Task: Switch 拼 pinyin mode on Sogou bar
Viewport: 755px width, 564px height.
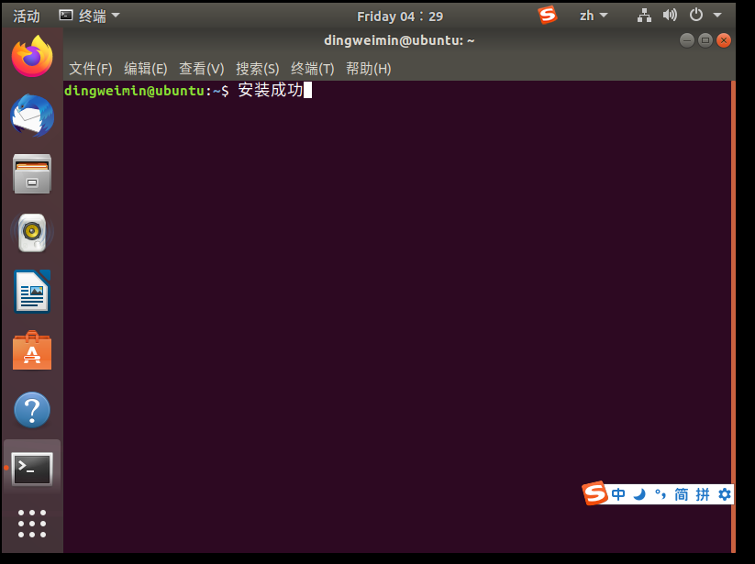Action: pos(703,494)
